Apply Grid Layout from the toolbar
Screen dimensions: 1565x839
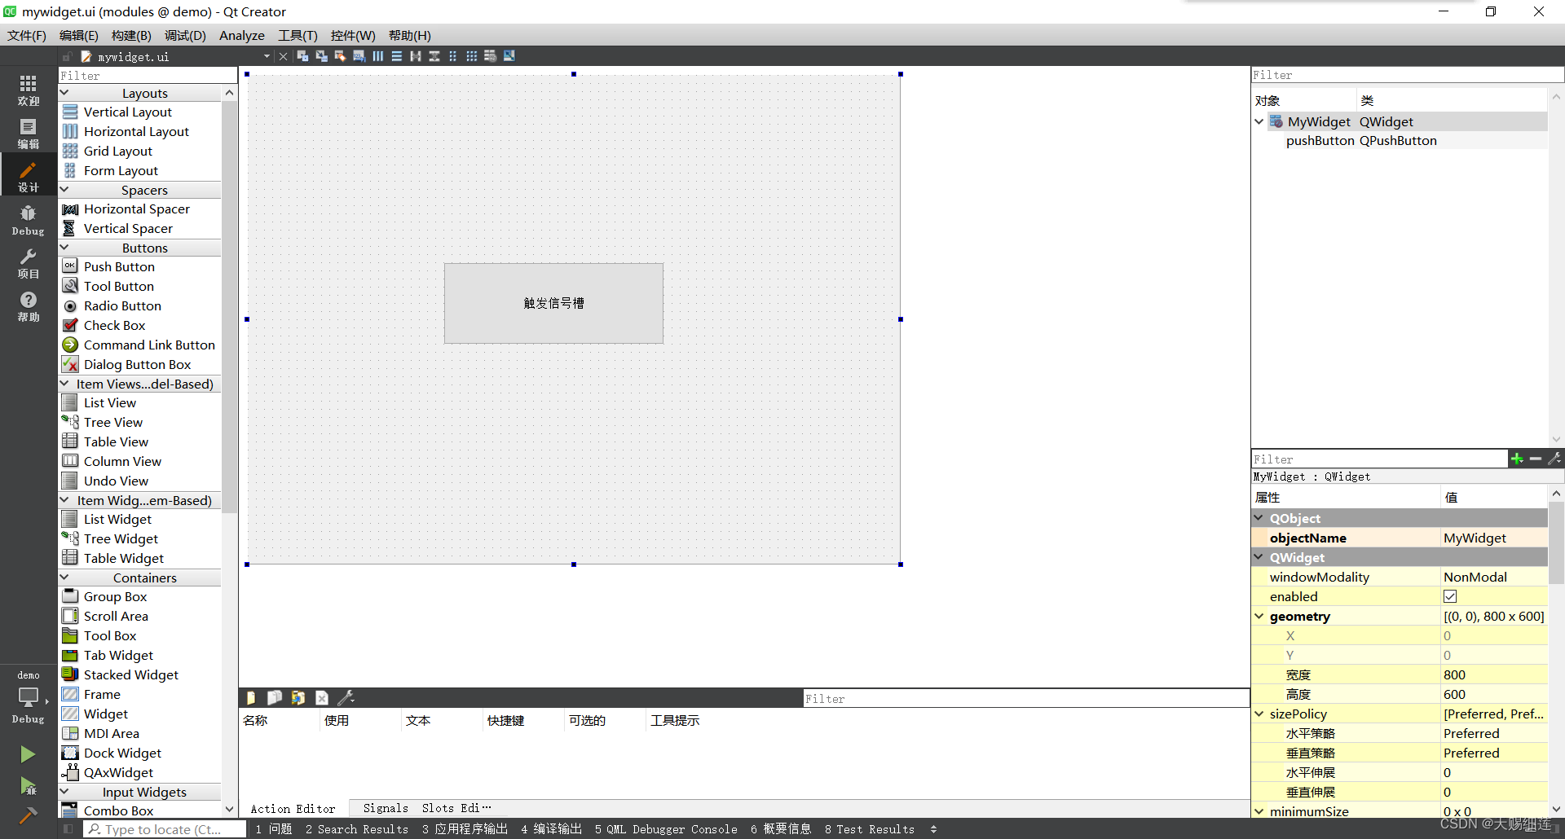click(472, 56)
